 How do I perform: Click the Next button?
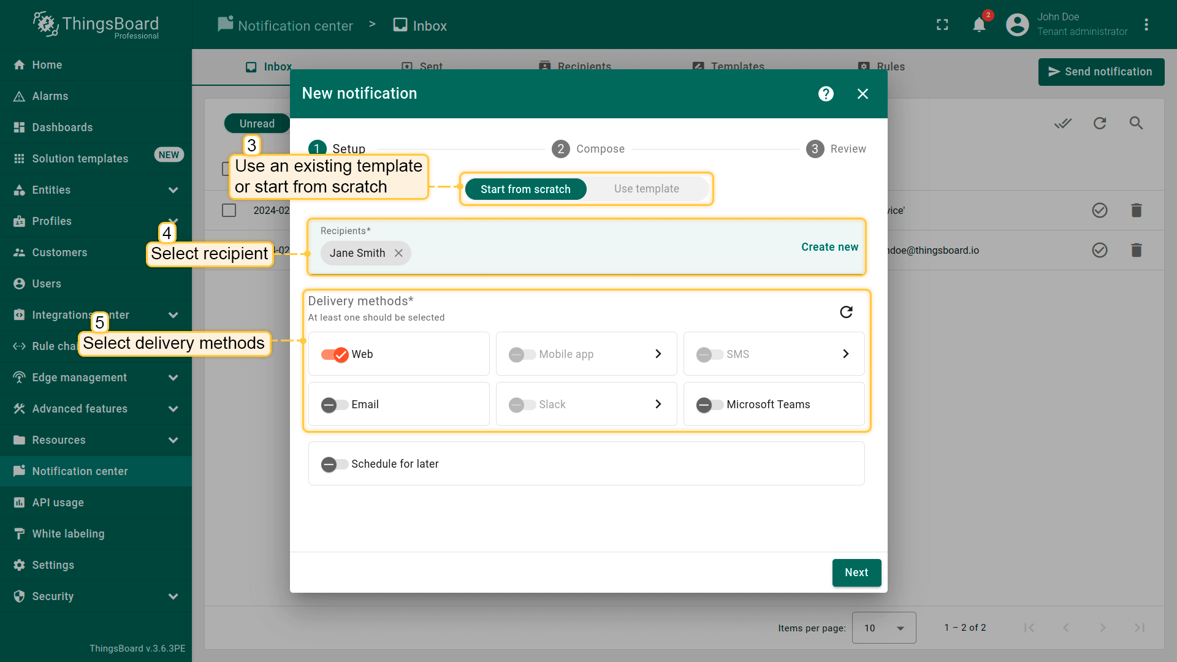pos(856,573)
